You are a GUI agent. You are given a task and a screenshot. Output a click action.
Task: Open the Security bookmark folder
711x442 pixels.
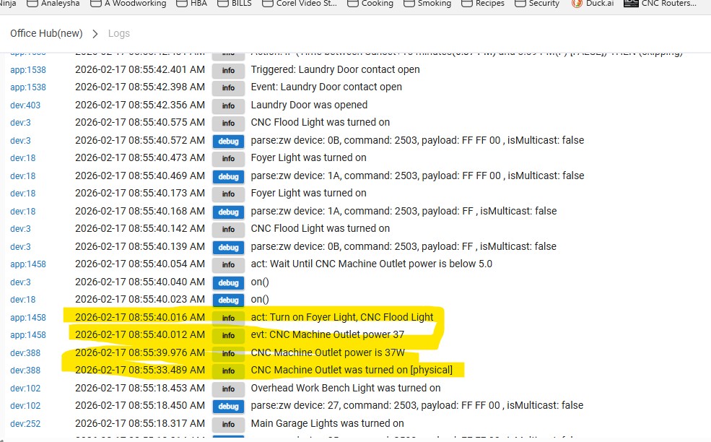click(x=537, y=4)
